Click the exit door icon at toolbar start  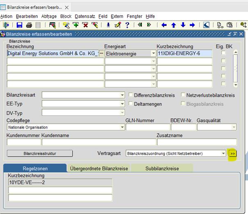6,25
